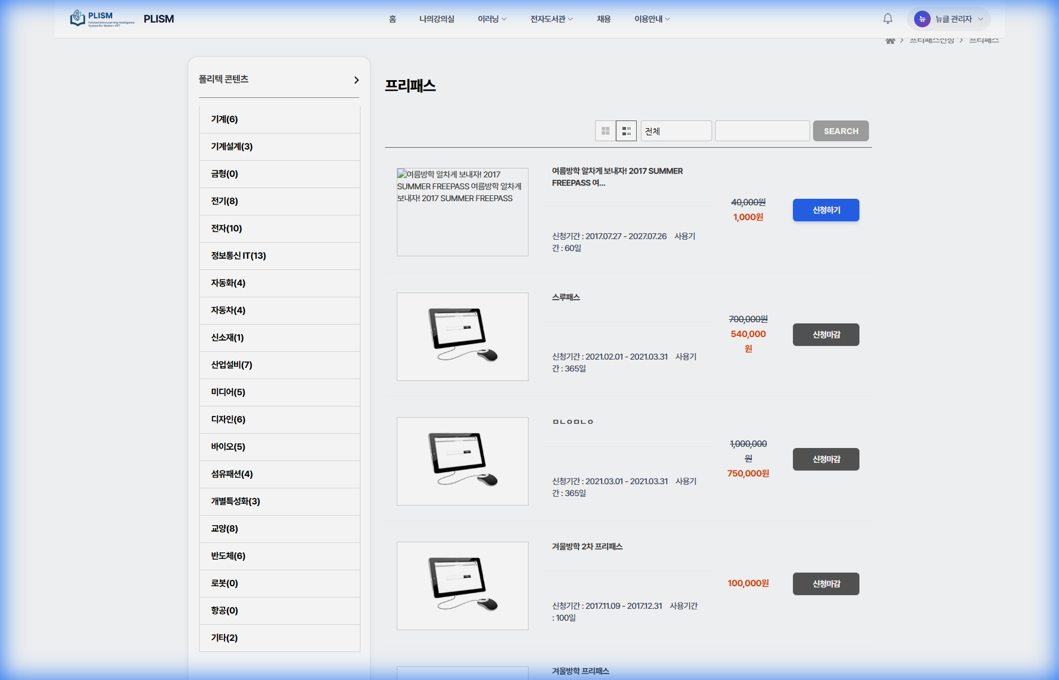Open the 전체 search filter dropdown
This screenshot has width=1059, height=680.
point(676,131)
